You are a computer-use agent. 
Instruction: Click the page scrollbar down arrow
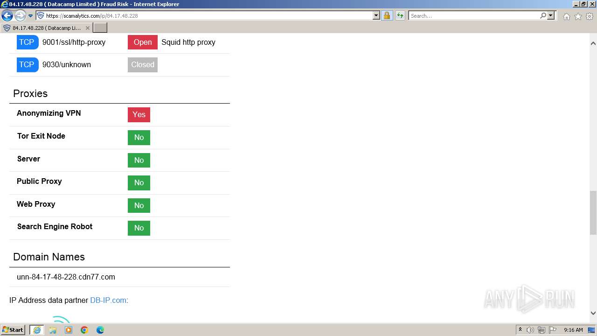point(593,313)
